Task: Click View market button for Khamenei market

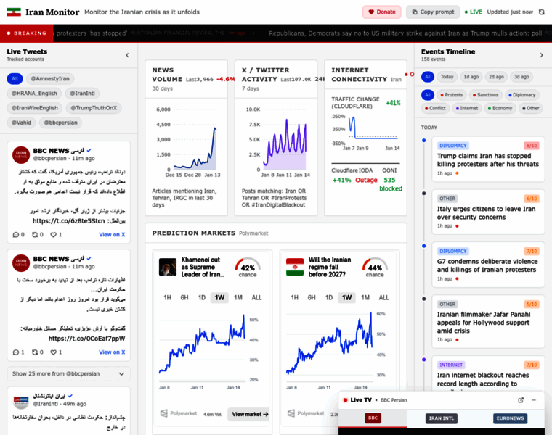Action: pyautogui.click(x=250, y=414)
